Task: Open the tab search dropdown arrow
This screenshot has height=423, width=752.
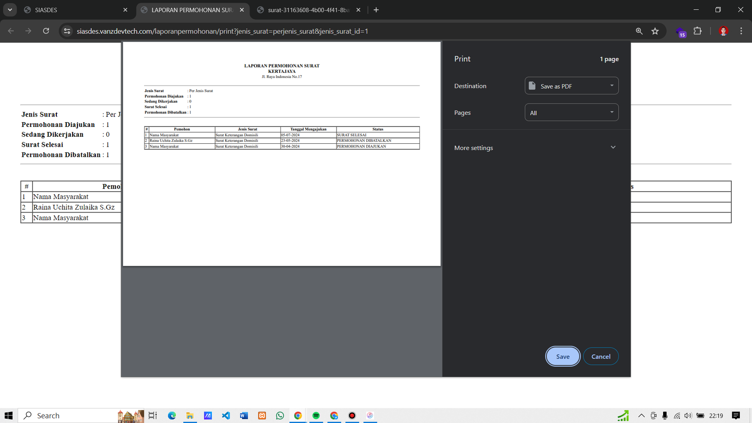Action: pyautogui.click(x=10, y=10)
